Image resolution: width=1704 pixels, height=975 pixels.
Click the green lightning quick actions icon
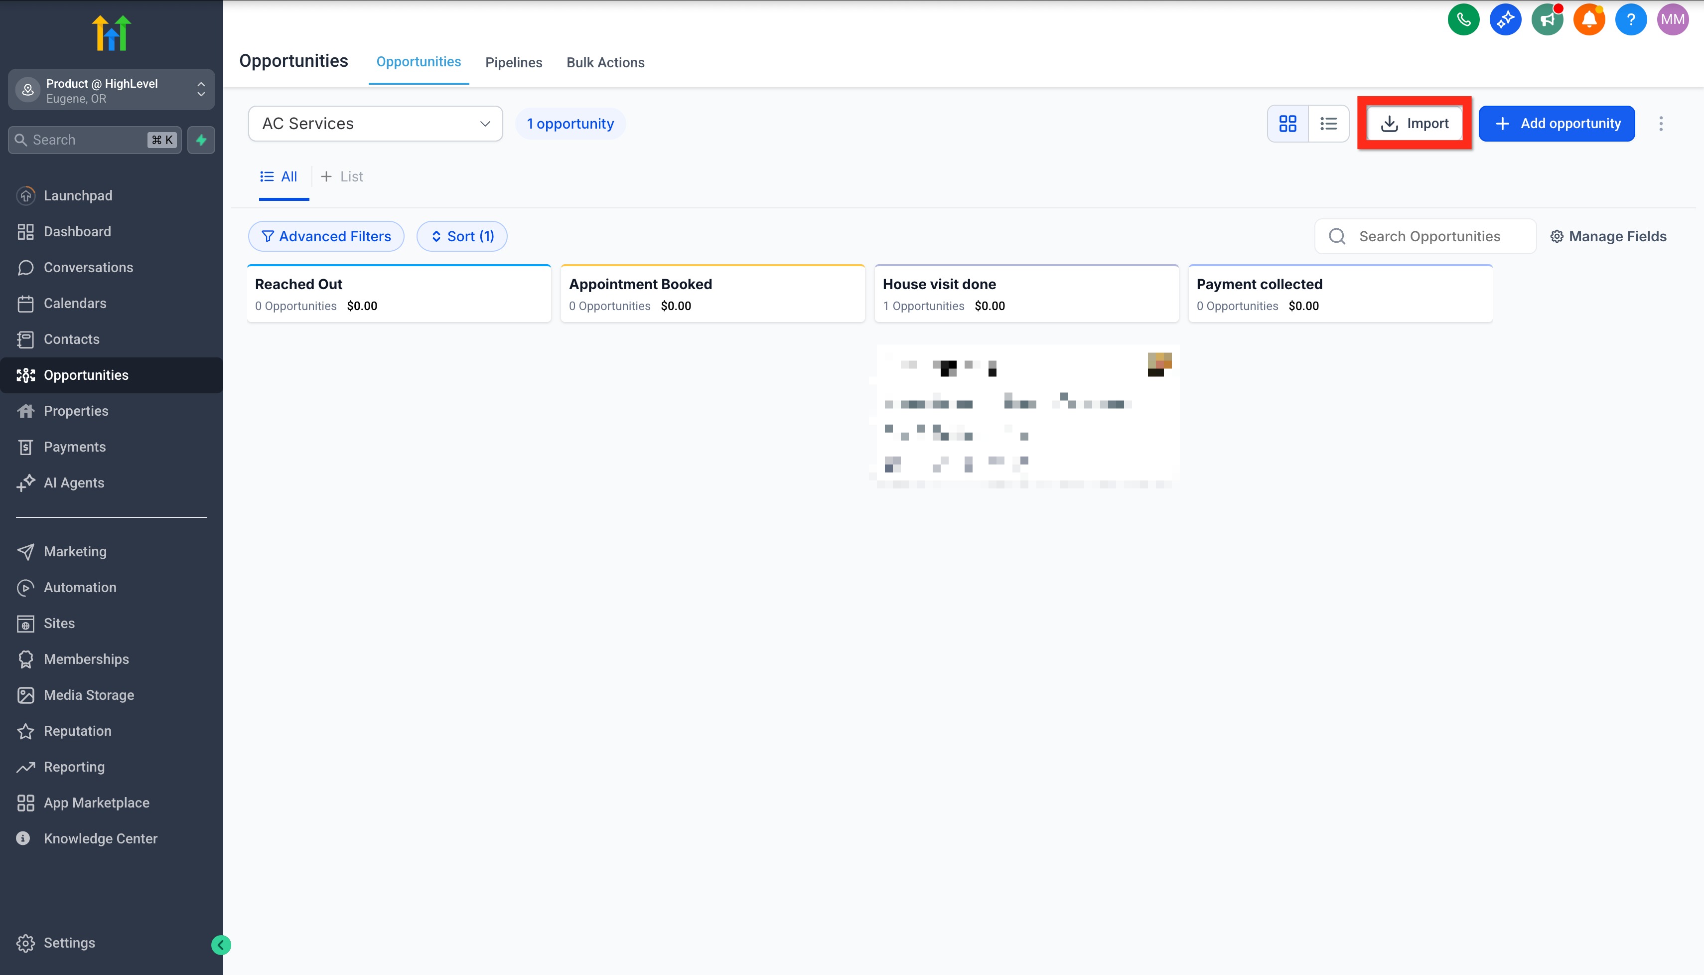(x=201, y=140)
